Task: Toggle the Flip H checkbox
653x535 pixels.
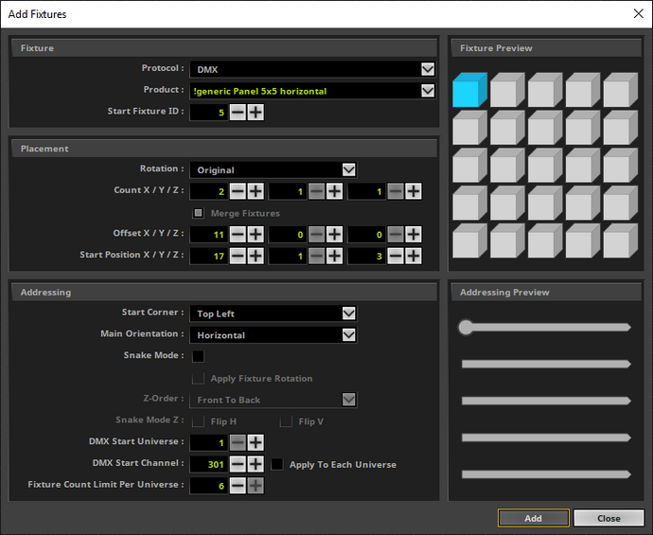Action: [198, 421]
